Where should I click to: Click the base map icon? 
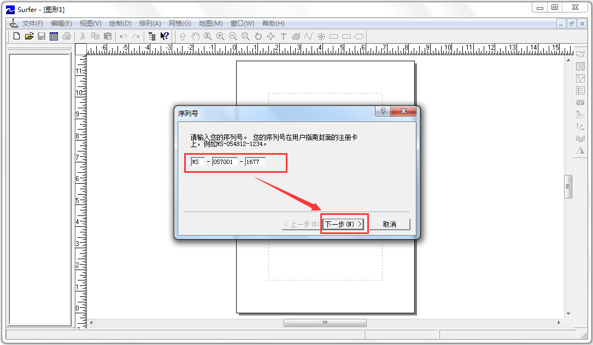(580, 55)
